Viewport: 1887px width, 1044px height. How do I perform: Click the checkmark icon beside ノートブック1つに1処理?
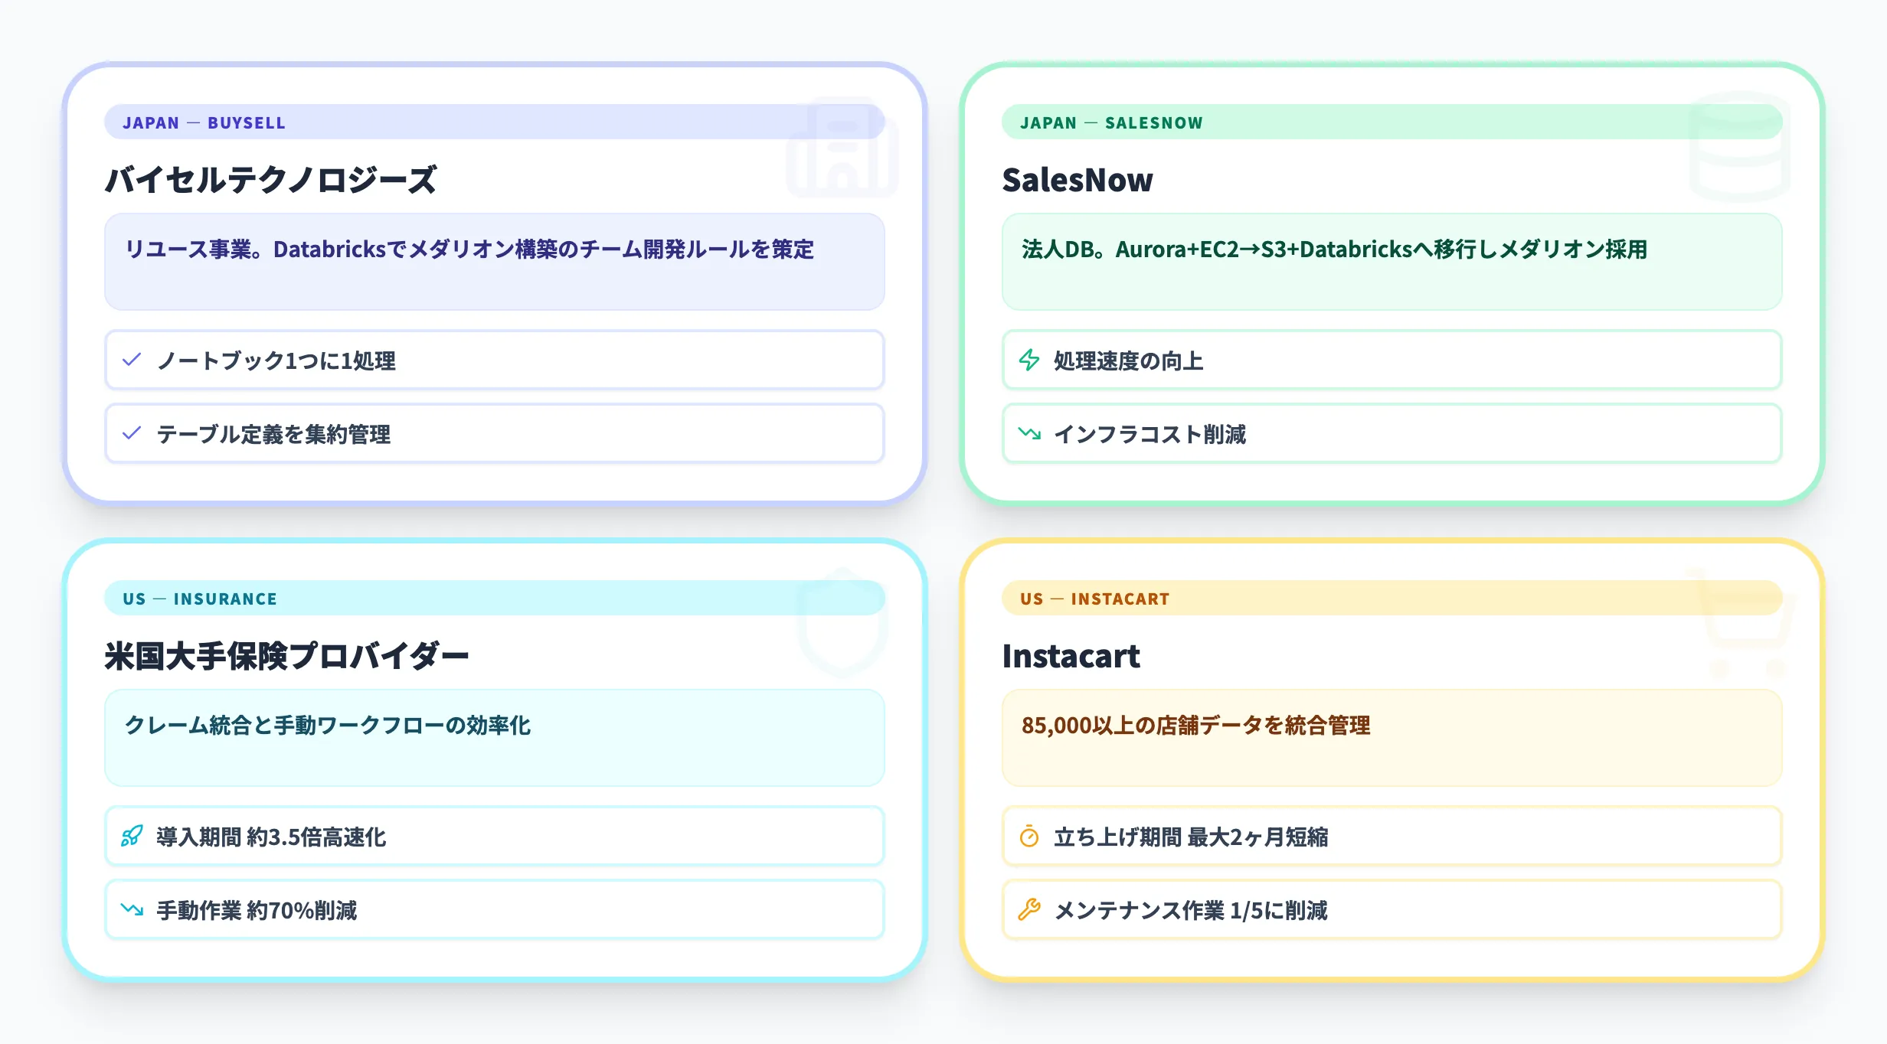tap(132, 361)
